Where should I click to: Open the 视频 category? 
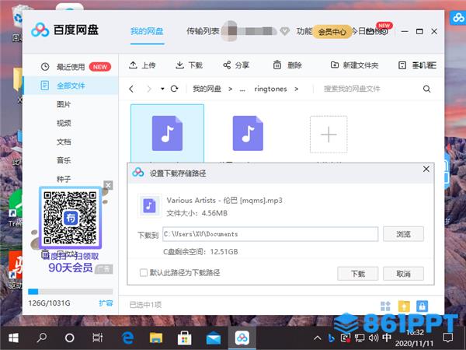click(x=64, y=123)
